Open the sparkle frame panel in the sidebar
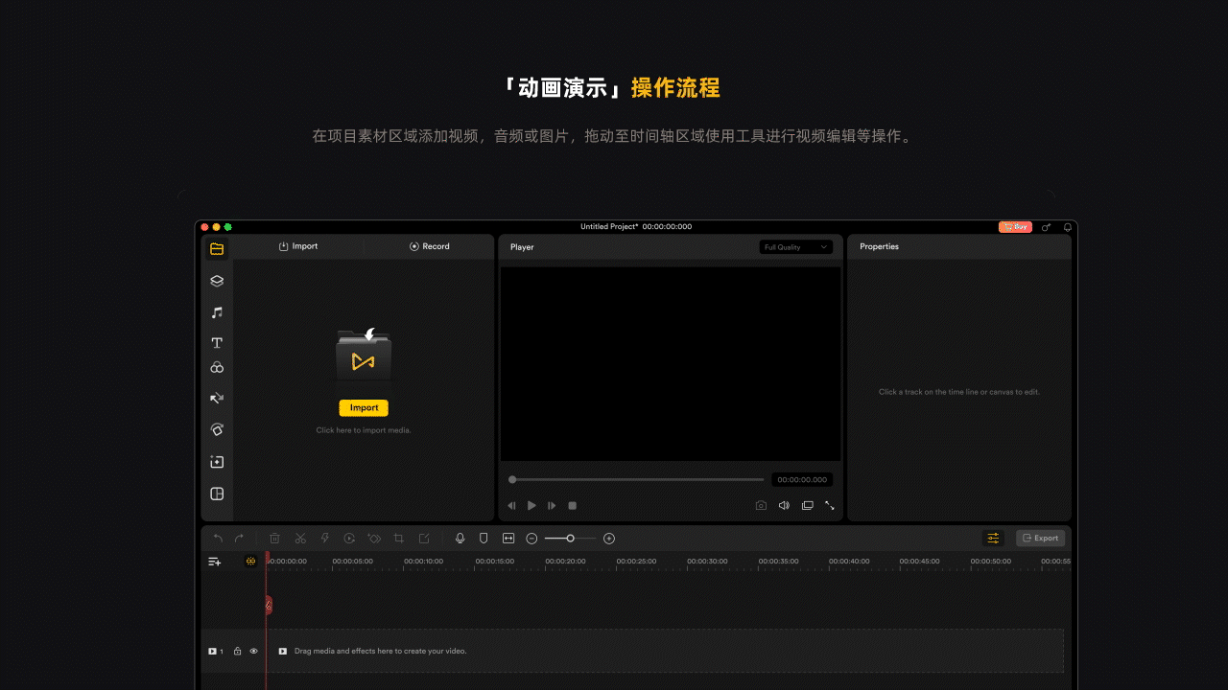Image resolution: width=1228 pixels, height=690 pixels. pyautogui.click(x=217, y=462)
